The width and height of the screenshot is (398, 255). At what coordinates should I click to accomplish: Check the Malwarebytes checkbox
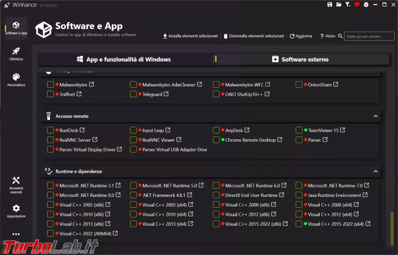[50, 85]
